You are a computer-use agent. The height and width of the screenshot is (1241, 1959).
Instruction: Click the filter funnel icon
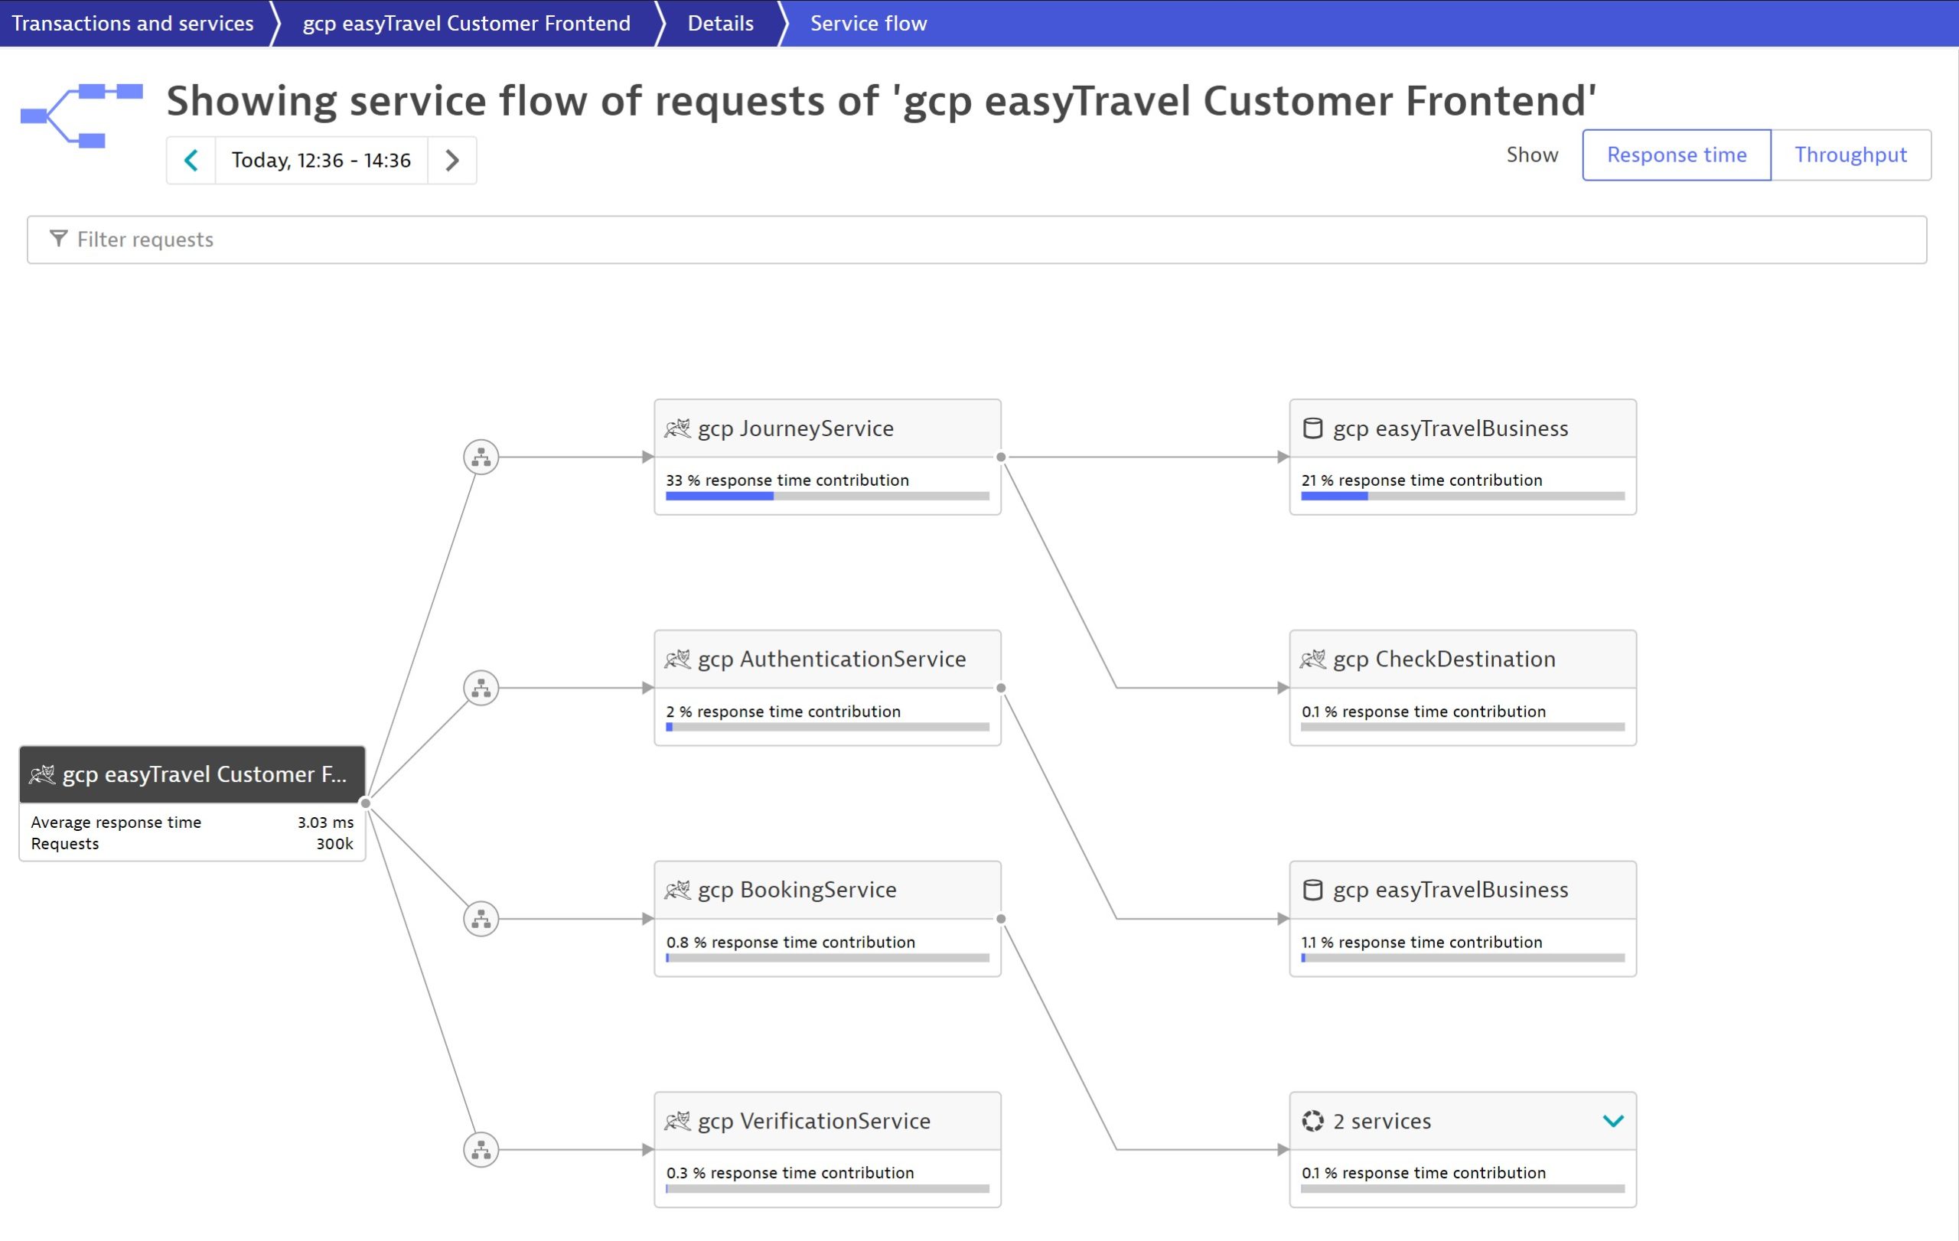point(59,238)
